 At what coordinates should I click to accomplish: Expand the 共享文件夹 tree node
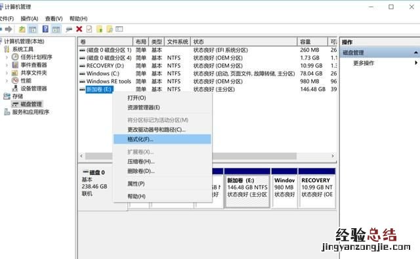(x=7, y=73)
